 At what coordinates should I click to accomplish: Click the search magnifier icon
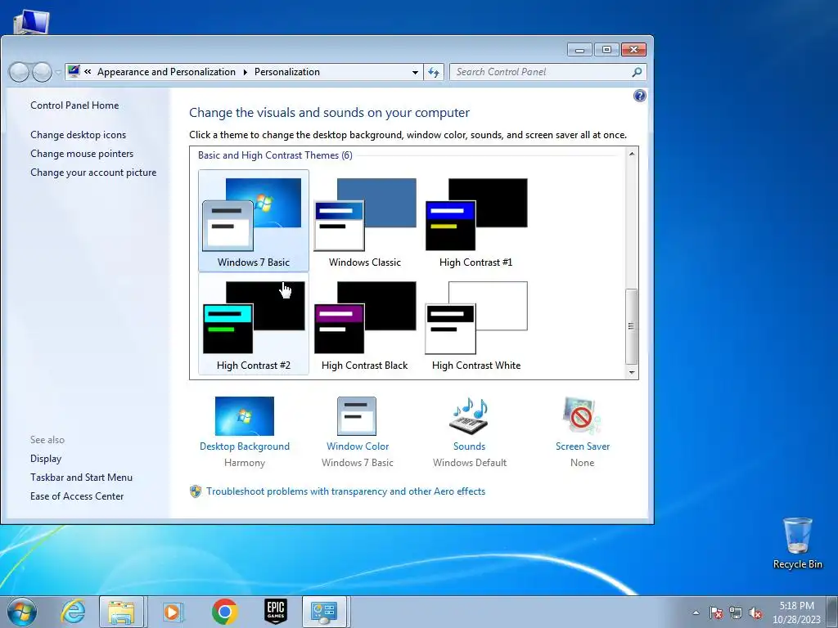pos(637,72)
